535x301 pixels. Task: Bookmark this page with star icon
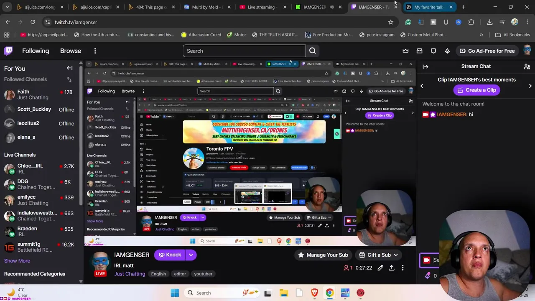click(x=390, y=22)
